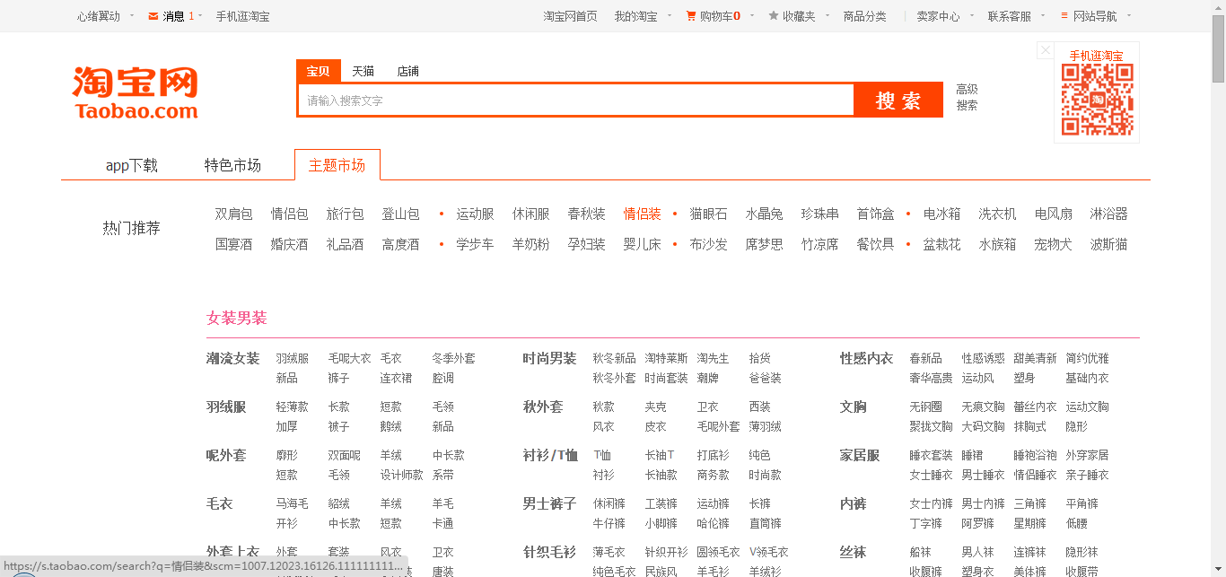Open the 平角裤 link
The height and width of the screenshot is (577, 1226).
tap(1082, 503)
